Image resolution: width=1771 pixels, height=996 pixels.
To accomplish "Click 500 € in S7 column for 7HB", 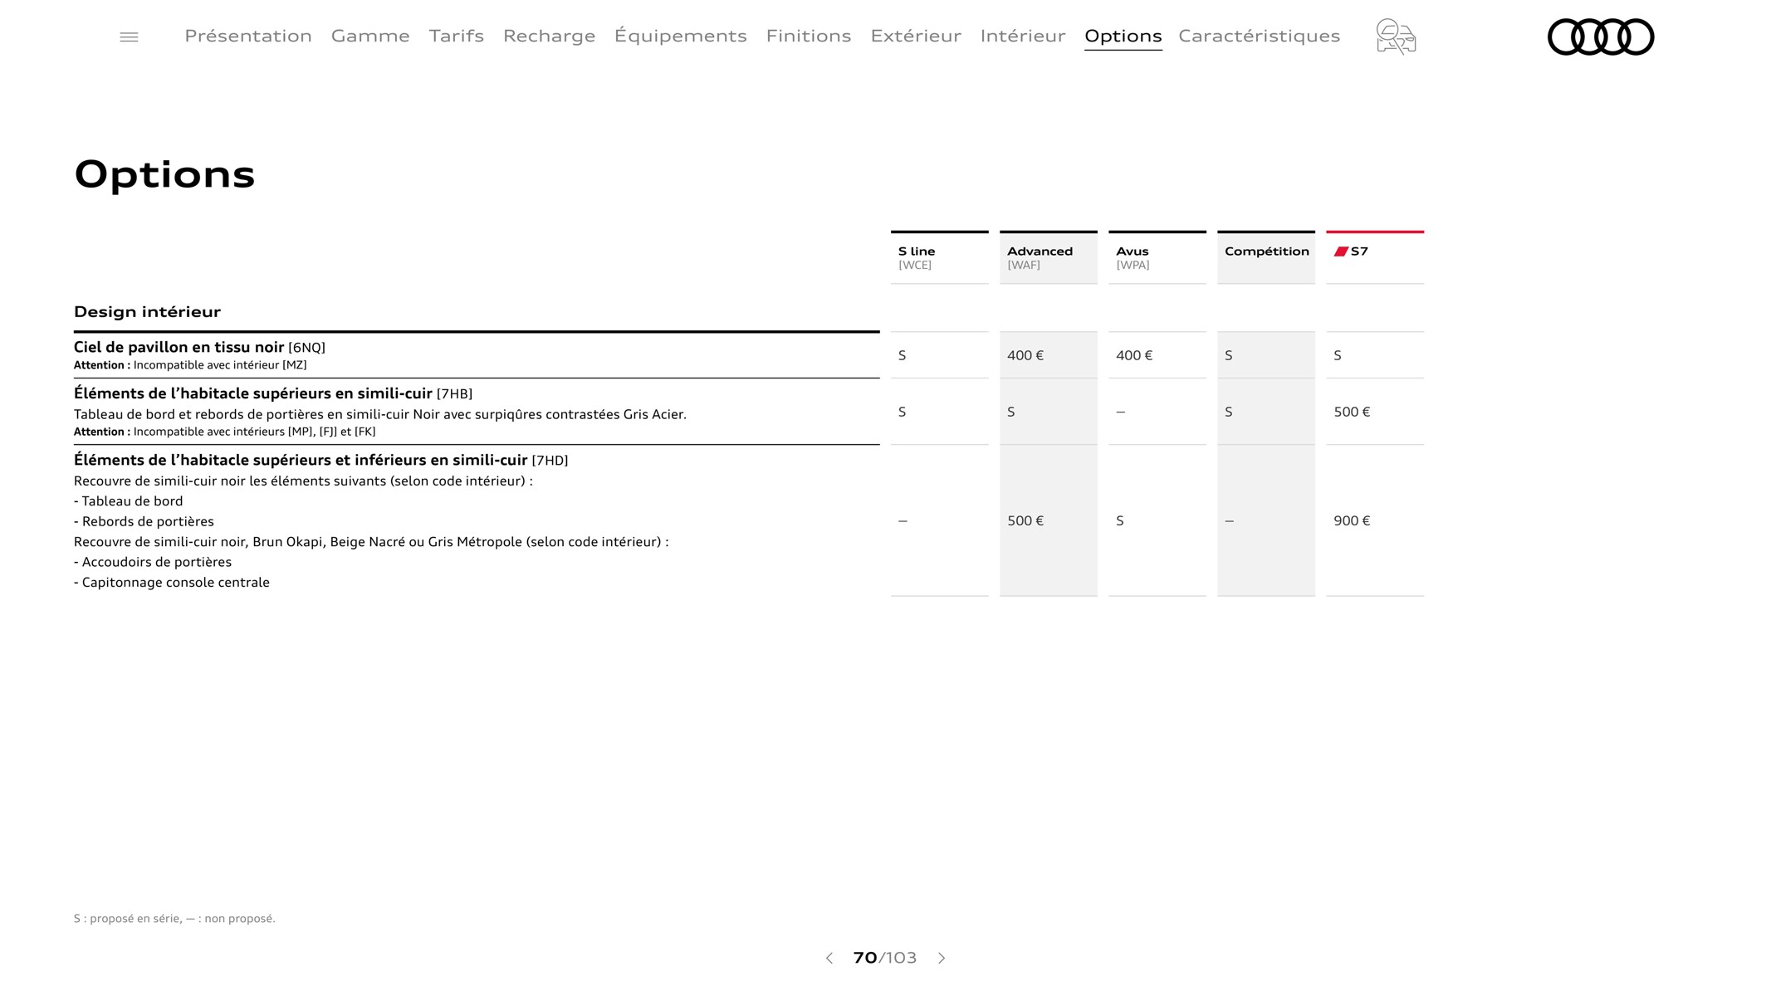I will pos(1352,412).
